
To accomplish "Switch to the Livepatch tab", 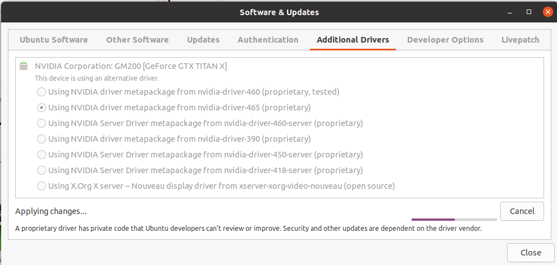I will [x=520, y=40].
